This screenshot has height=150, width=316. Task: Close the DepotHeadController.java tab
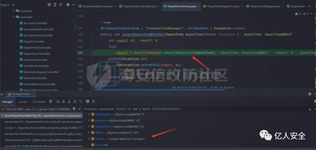tap(158, 6)
